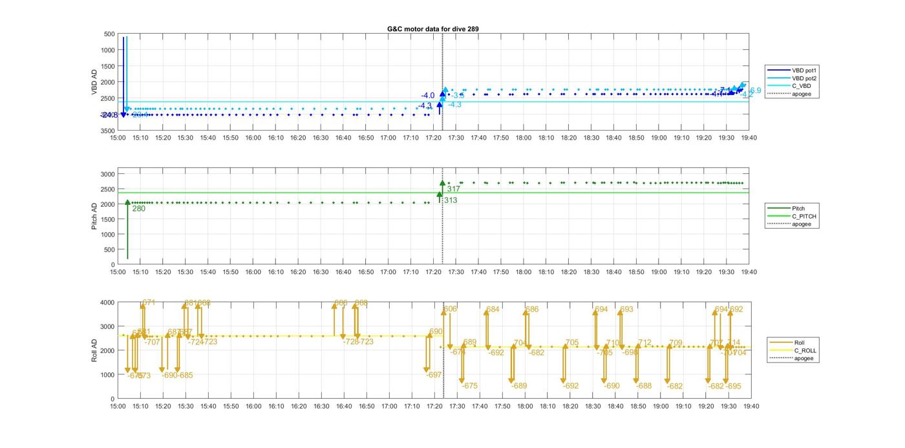Click the '710' roll label
The width and height of the screenshot is (905, 448).
[x=613, y=343]
